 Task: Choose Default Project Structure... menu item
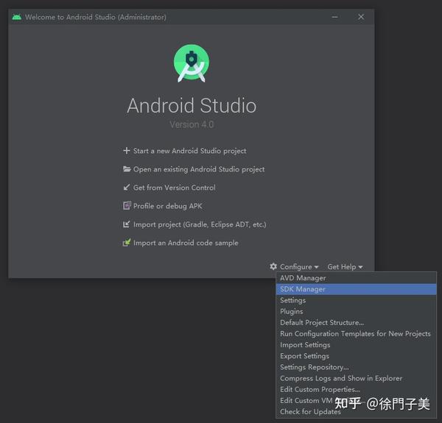coord(357,322)
